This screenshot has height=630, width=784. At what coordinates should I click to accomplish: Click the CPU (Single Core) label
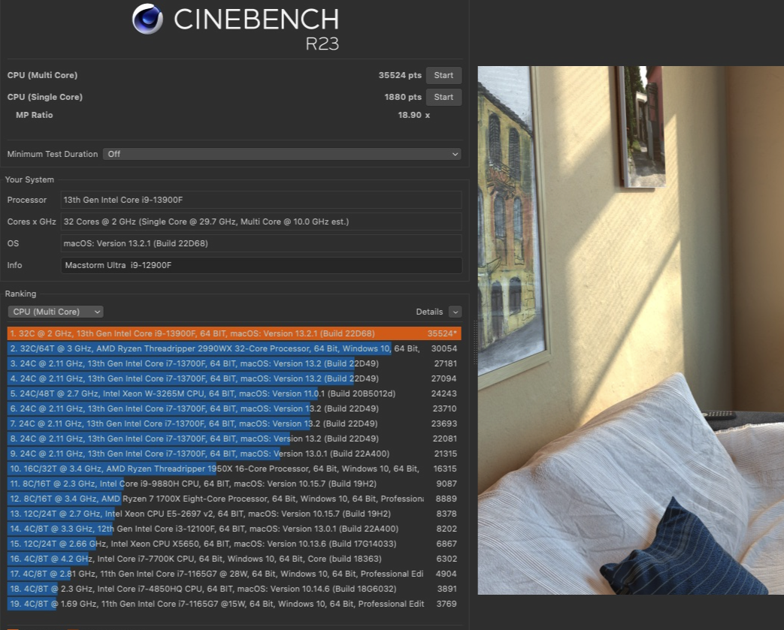pyautogui.click(x=45, y=97)
